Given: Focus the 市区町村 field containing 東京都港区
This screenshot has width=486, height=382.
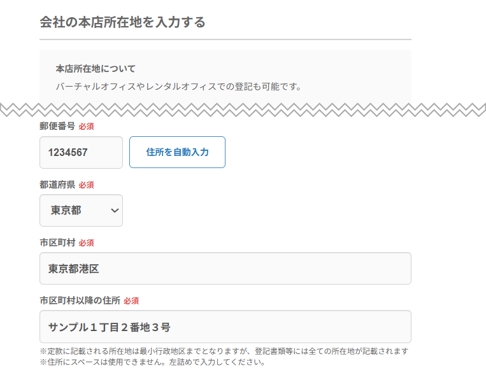Looking at the screenshot, I should pos(225,269).
